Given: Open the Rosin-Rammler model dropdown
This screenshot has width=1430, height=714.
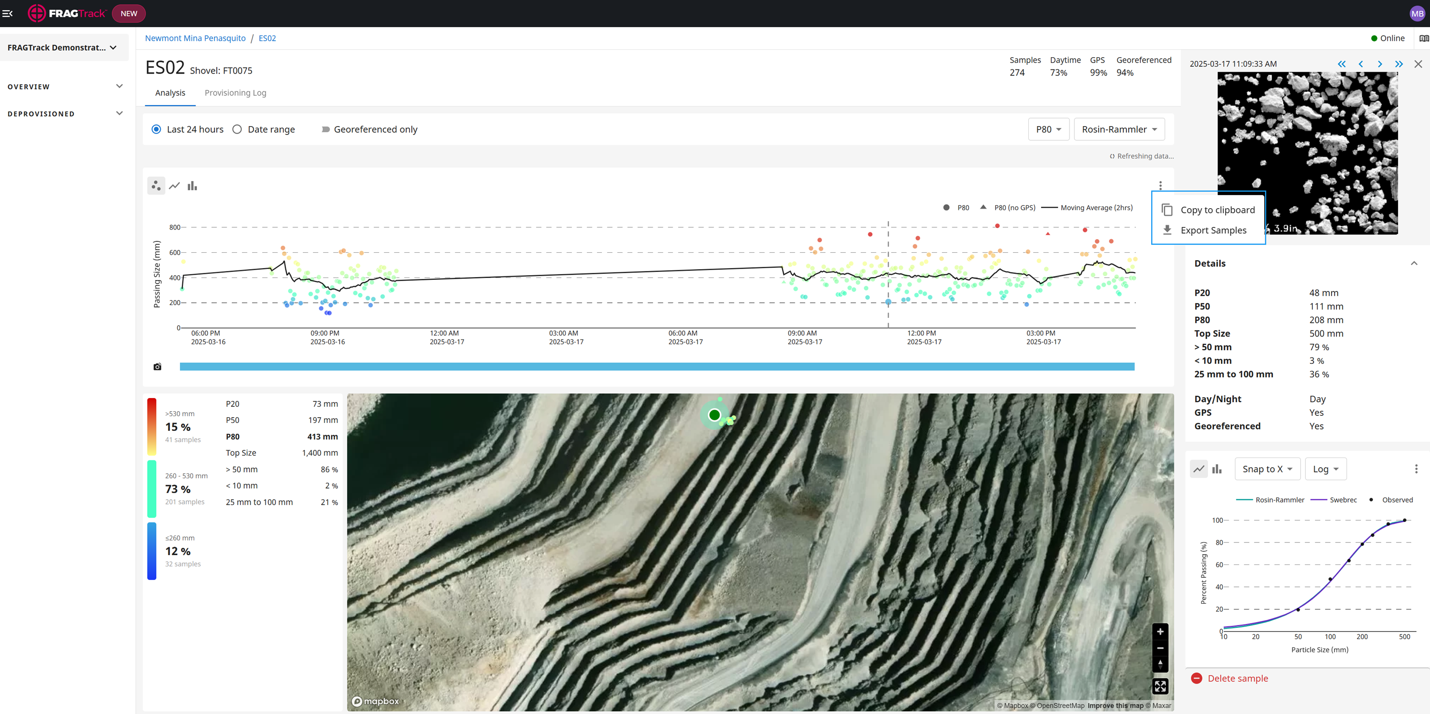Looking at the screenshot, I should pos(1119,129).
